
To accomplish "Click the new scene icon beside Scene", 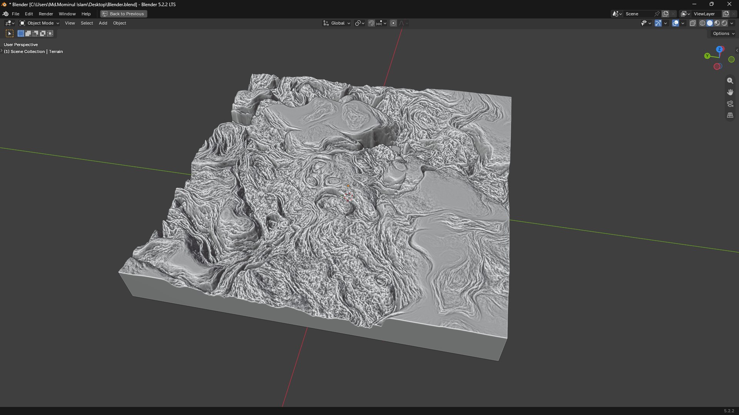I will click(665, 14).
